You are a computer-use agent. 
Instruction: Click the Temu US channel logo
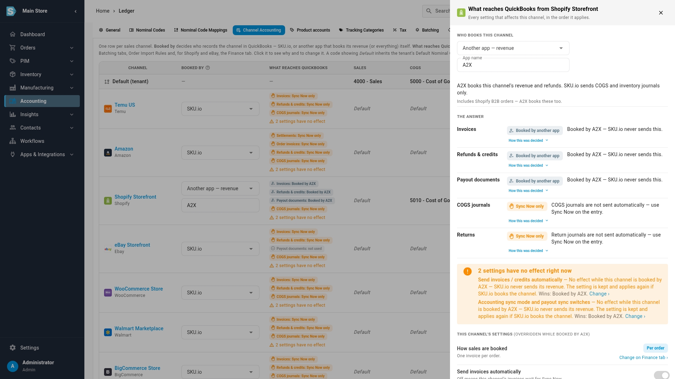pyautogui.click(x=108, y=109)
